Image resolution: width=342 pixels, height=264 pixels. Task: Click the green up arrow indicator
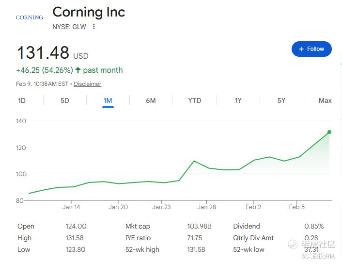78,70
